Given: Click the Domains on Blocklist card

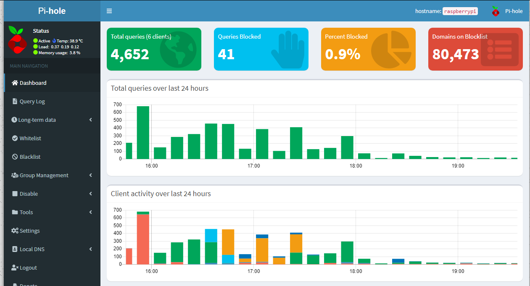Looking at the screenshot, I should click(x=475, y=49).
